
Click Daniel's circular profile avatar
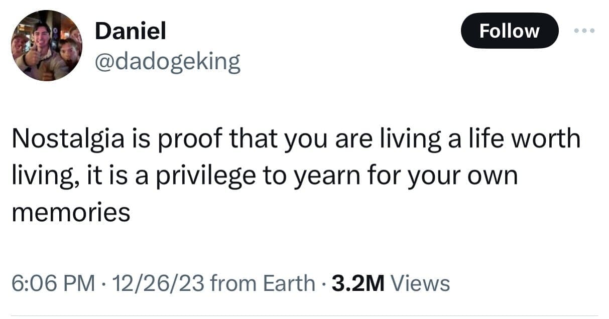(x=47, y=46)
